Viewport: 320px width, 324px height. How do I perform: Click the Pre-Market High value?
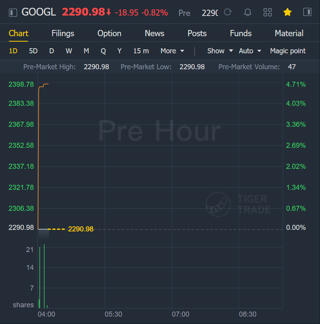[x=97, y=67]
